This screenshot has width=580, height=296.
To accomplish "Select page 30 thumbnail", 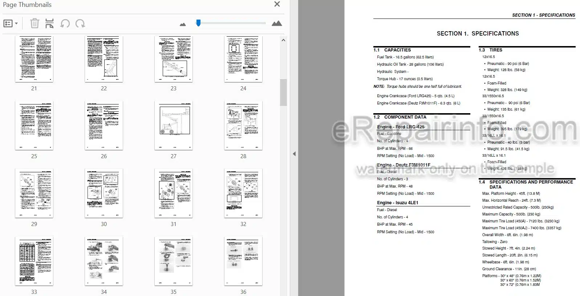I will pos(104,193).
